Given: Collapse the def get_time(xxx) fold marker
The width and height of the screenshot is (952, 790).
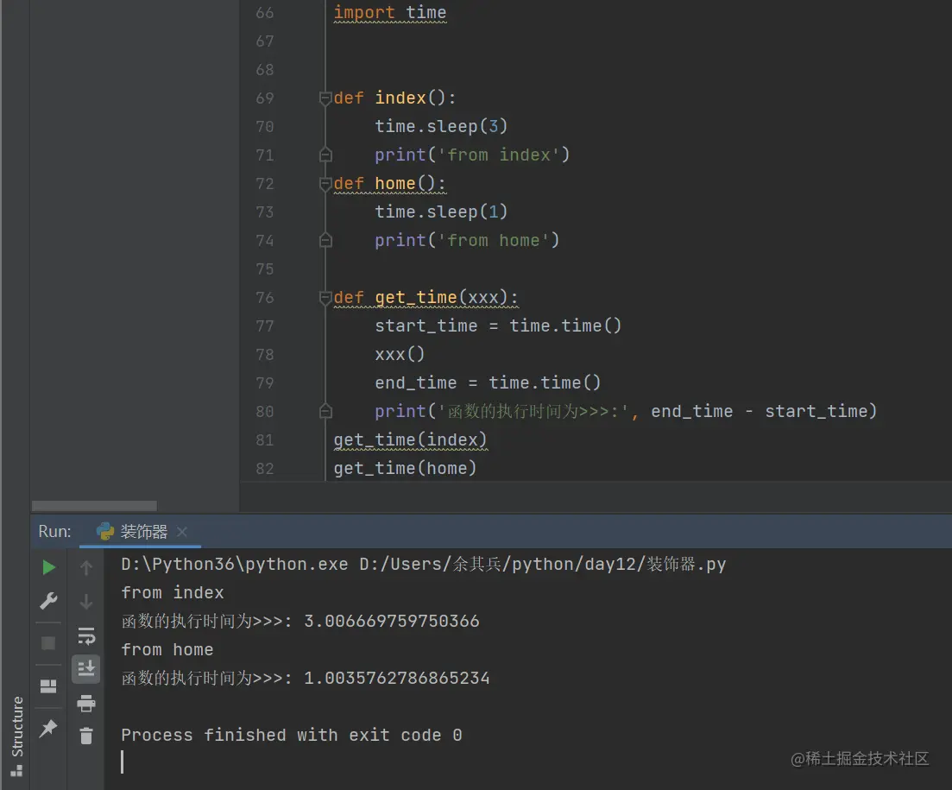Looking at the screenshot, I should [325, 298].
